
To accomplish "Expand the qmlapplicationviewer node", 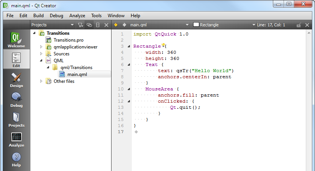I will click(x=41, y=47).
